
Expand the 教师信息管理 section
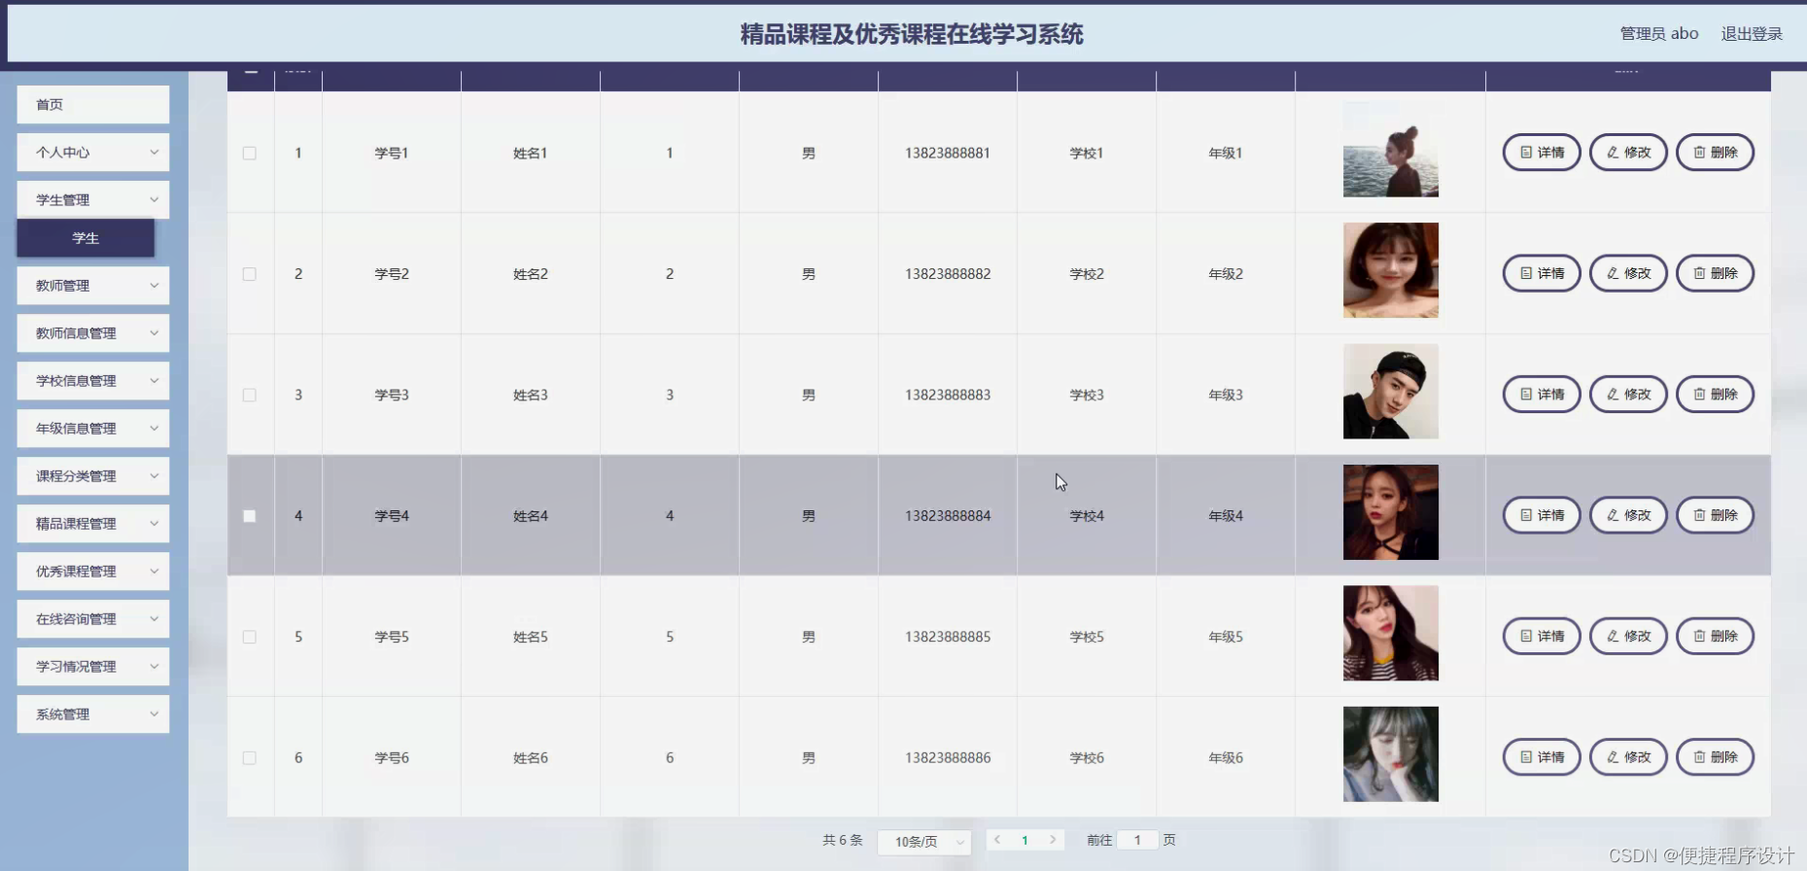tap(93, 333)
